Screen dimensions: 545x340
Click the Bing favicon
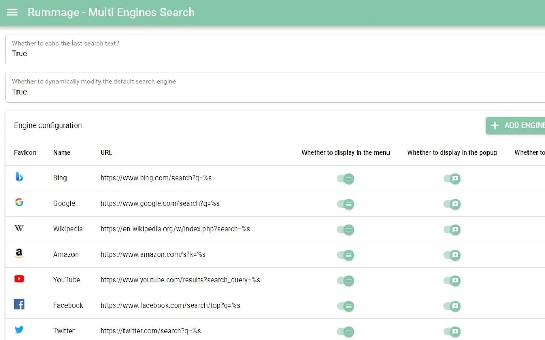point(19,177)
